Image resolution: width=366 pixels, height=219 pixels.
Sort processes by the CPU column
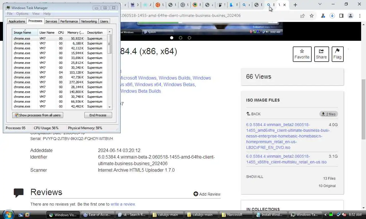pyautogui.click(x=61, y=33)
